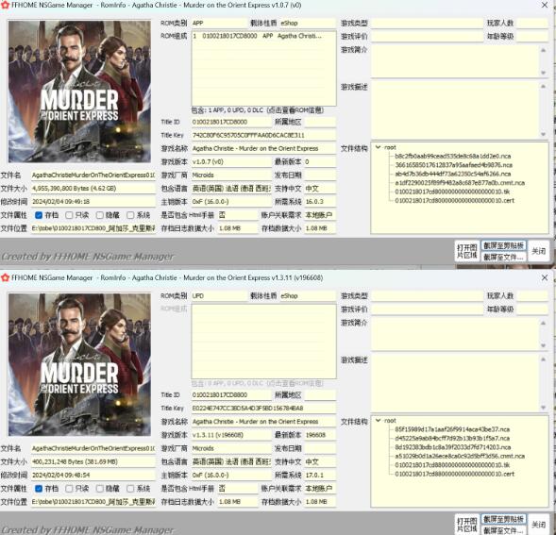Click the 截屏至剪贴板 button in the upper window

pos(503,245)
